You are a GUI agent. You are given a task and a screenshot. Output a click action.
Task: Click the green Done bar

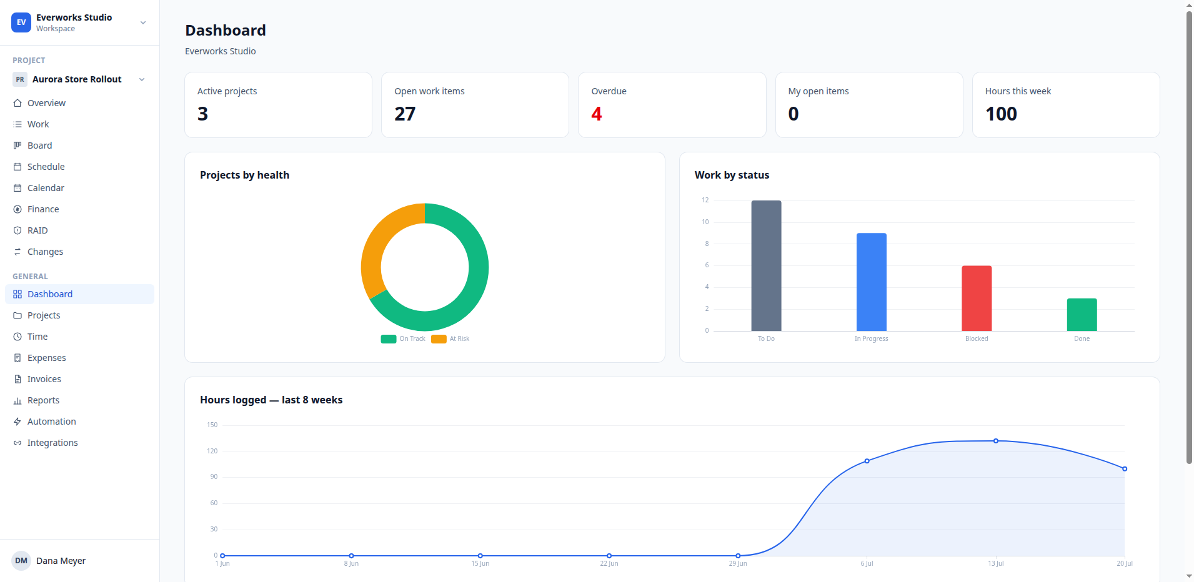click(x=1082, y=315)
